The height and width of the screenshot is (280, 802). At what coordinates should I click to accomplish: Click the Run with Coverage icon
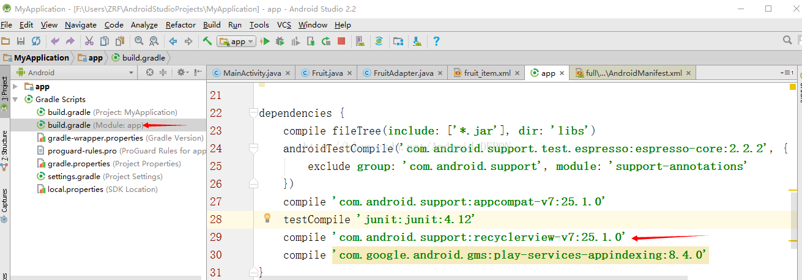[295, 42]
